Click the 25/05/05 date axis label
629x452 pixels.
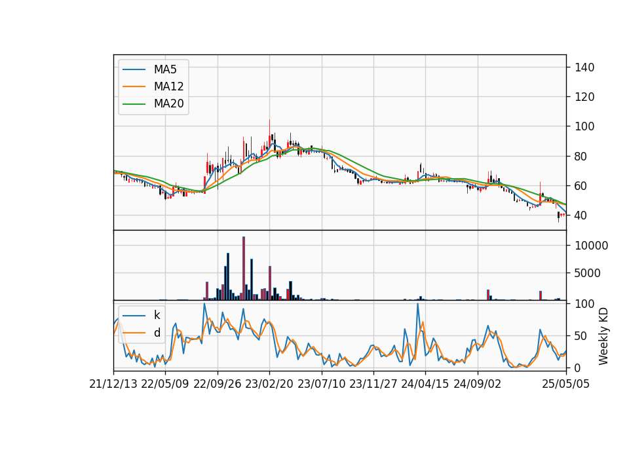[566, 384]
